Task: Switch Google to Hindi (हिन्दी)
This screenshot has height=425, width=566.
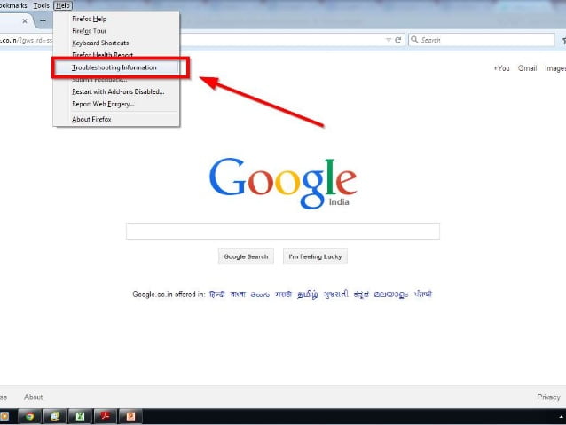Action: click(x=217, y=295)
